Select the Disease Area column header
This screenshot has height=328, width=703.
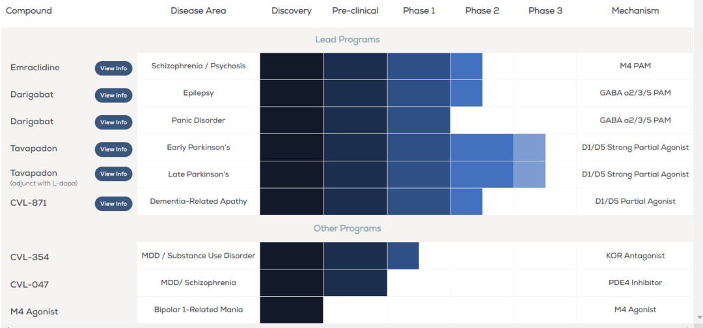click(198, 11)
